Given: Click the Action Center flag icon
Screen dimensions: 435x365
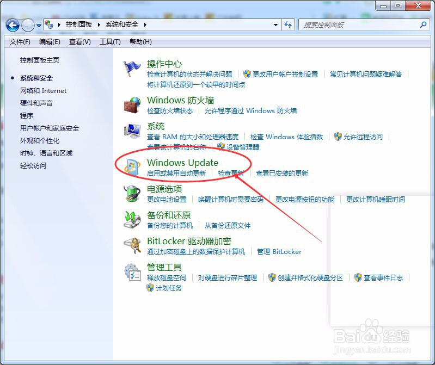Looking at the screenshot, I should (x=132, y=69).
